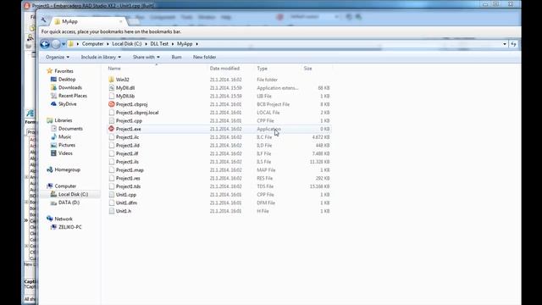This screenshot has width=542, height=305.
Task: Click the address bar refresh button
Action: point(514,44)
